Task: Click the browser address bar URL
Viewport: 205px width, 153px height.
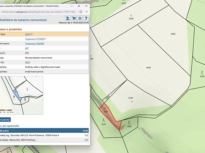Action: click(38, 12)
